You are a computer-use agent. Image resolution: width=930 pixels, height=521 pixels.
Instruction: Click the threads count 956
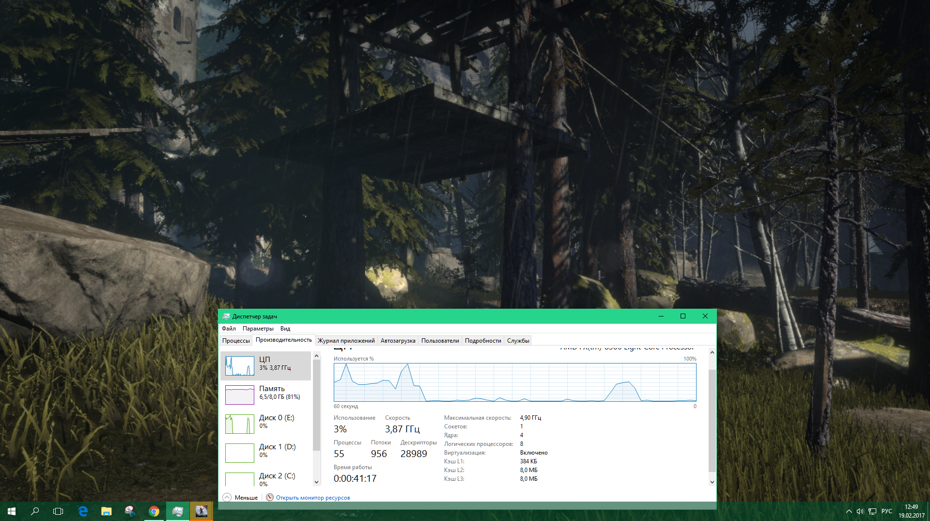coord(379,454)
